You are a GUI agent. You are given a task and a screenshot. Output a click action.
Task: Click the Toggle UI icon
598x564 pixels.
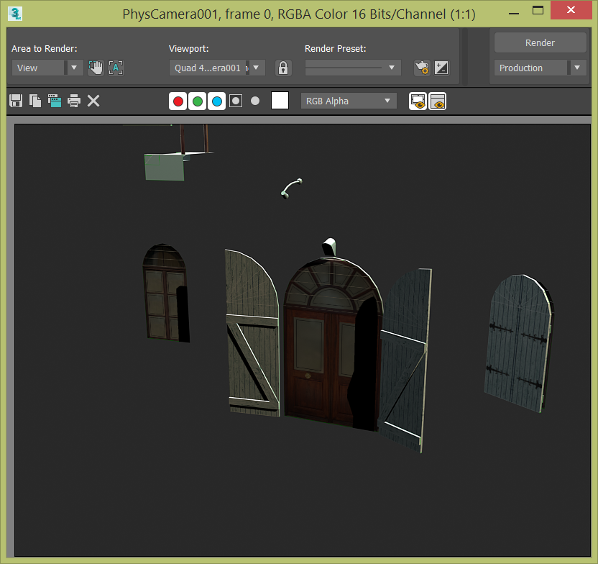438,101
